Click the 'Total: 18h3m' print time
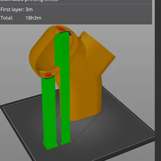The height and width of the screenshot is (161, 161). click(x=21, y=18)
